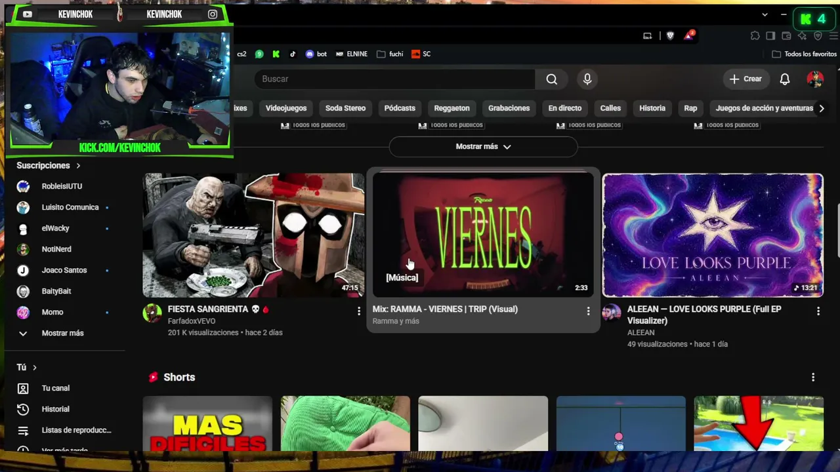
Task: Open Joaco Santos subscription channel
Action: (64, 270)
